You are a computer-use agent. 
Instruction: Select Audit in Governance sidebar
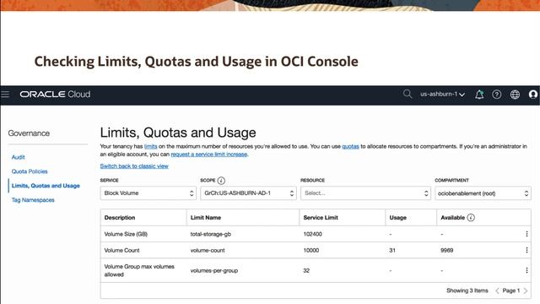pyautogui.click(x=18, y=157)
